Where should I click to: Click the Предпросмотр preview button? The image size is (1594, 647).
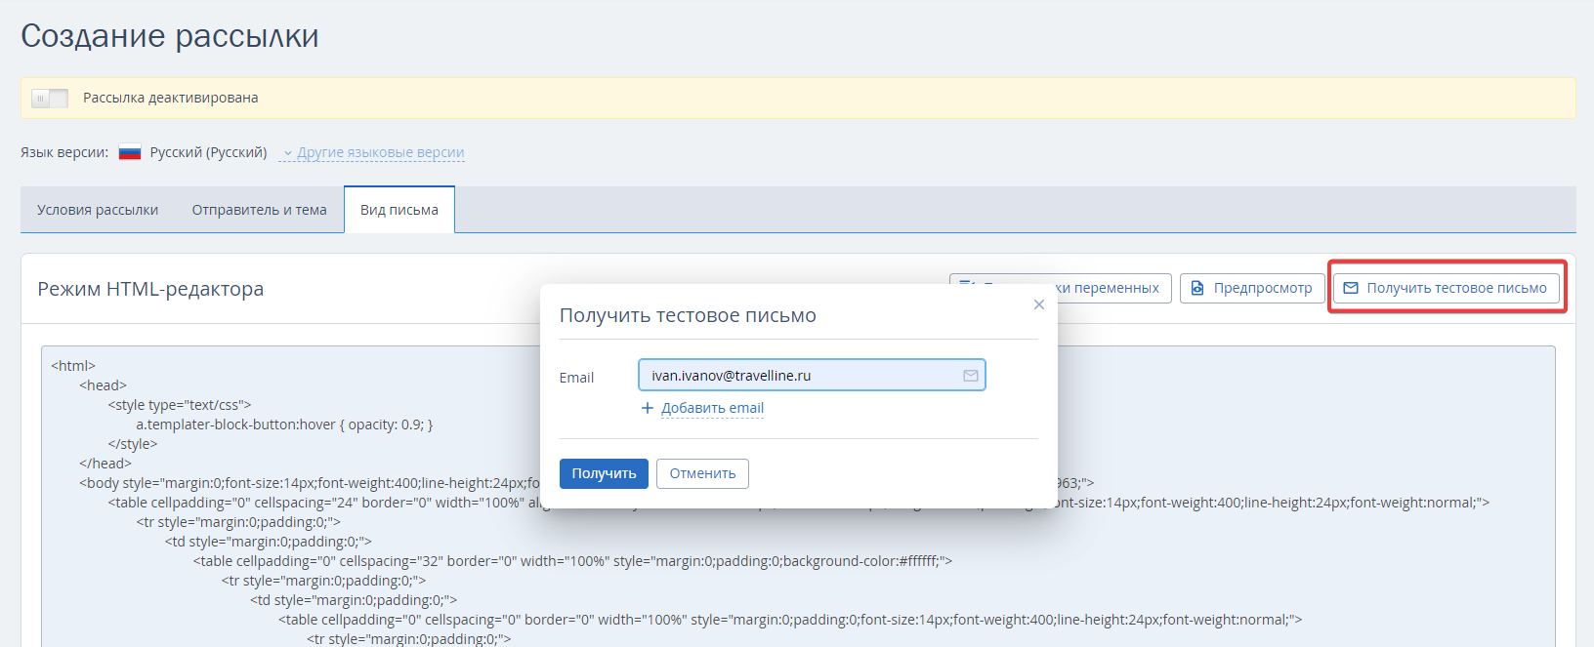pyautogui.click(x=1252, y=288)
